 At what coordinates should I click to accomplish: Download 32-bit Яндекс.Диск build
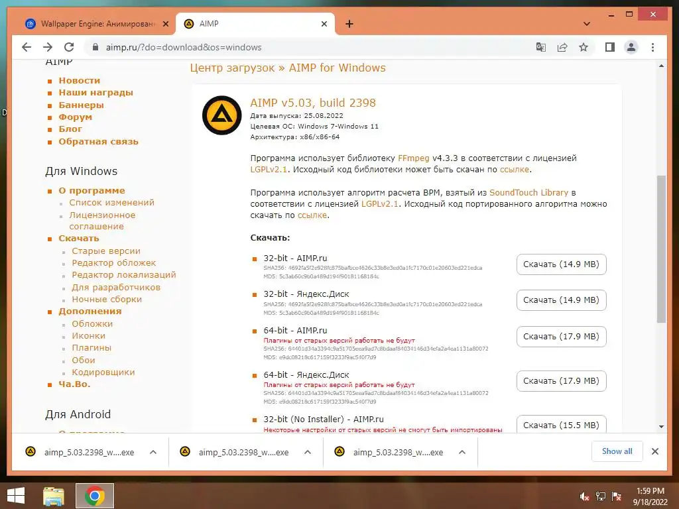point(561,300)
